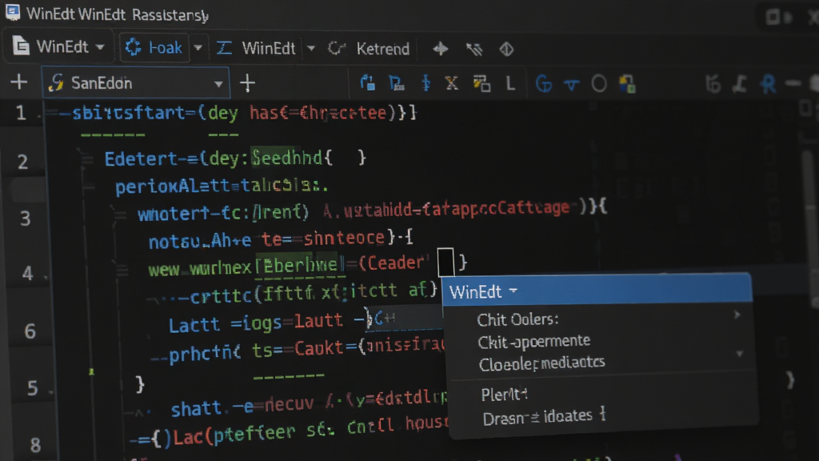Image resolution: width=819 pixels, height=461 pixels.
Task: Click the refresh icon beside Ketrend
Action: tap(337, 49)
